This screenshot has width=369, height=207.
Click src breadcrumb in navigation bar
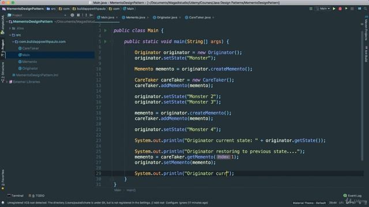[51, 9]
